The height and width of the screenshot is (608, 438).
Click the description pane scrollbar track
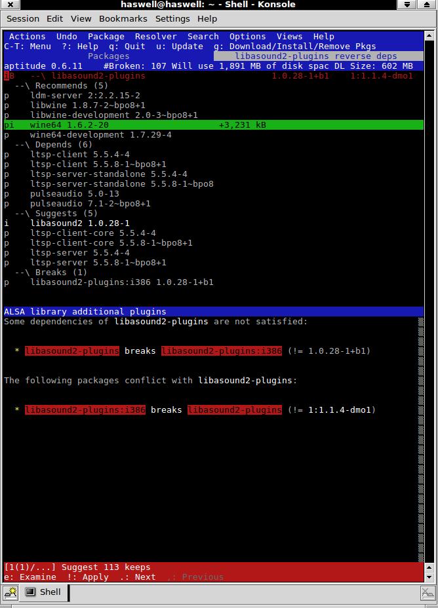coord(421,440)
